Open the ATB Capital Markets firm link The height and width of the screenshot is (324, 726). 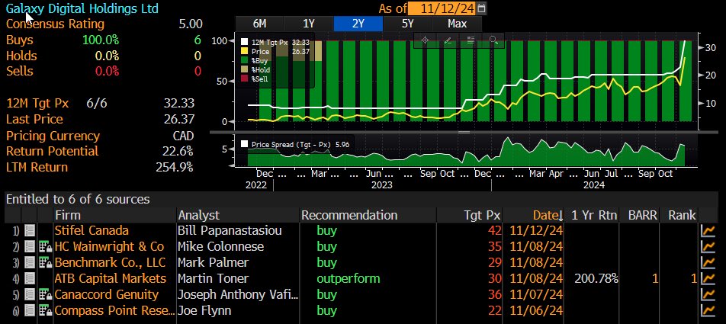(x=110, y=279)
